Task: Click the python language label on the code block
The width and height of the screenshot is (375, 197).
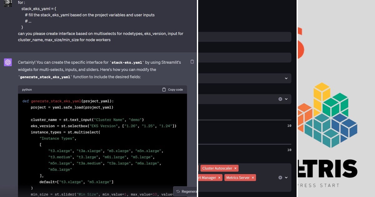Action: coord(27,89)
